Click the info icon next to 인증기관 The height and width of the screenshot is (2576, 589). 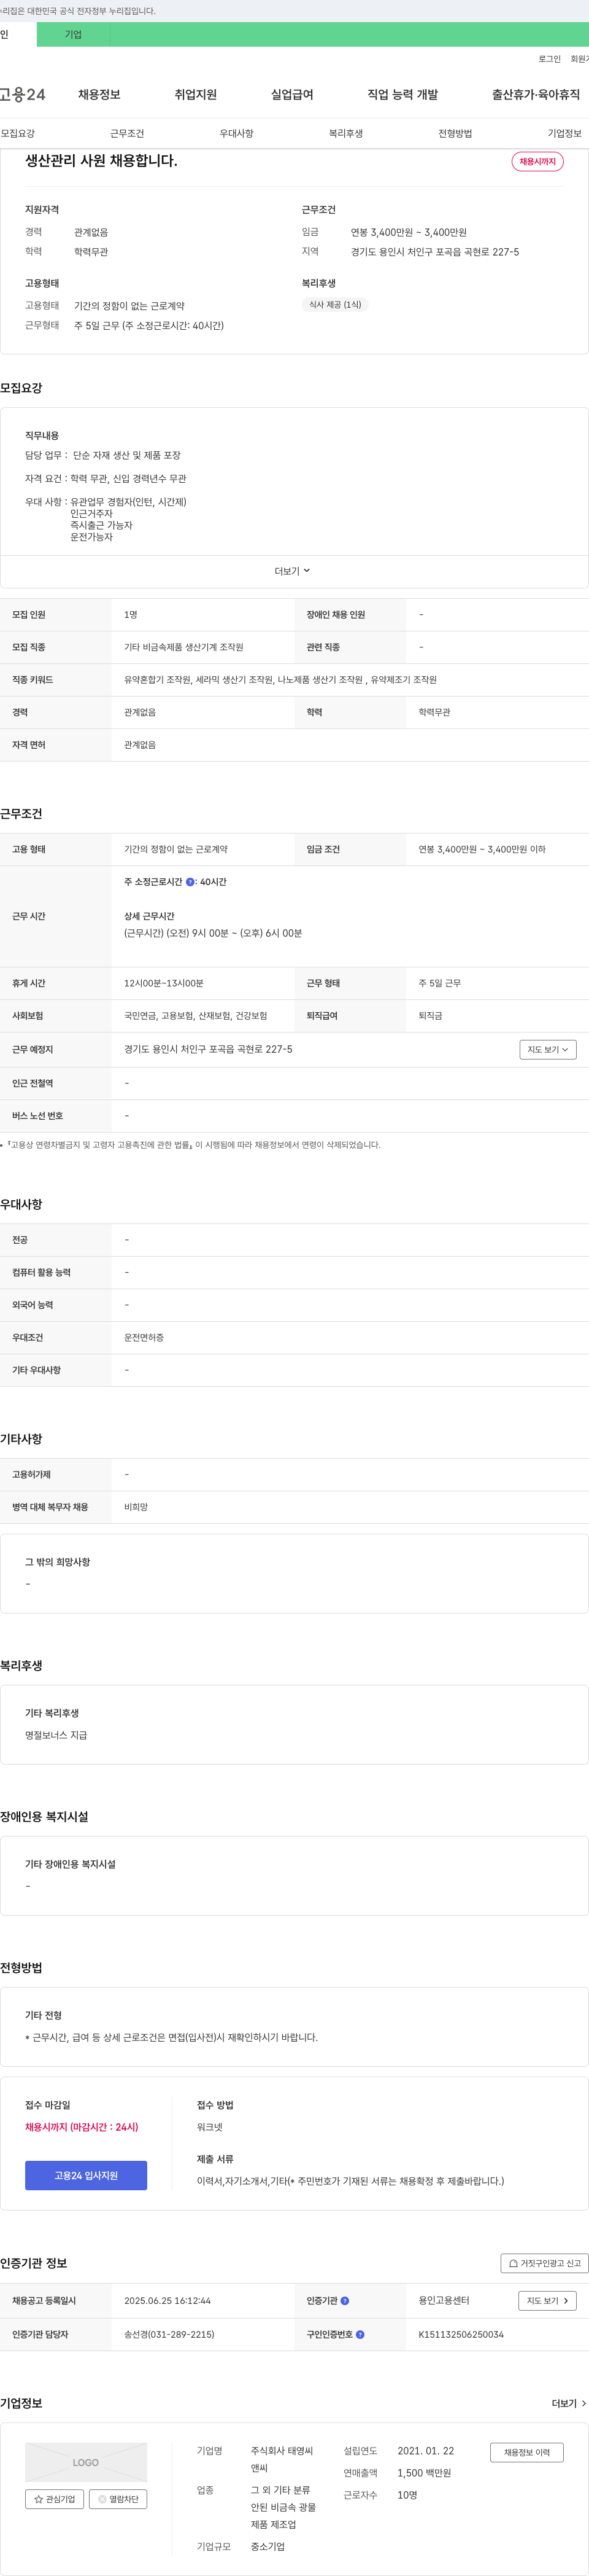[345, 2301]
